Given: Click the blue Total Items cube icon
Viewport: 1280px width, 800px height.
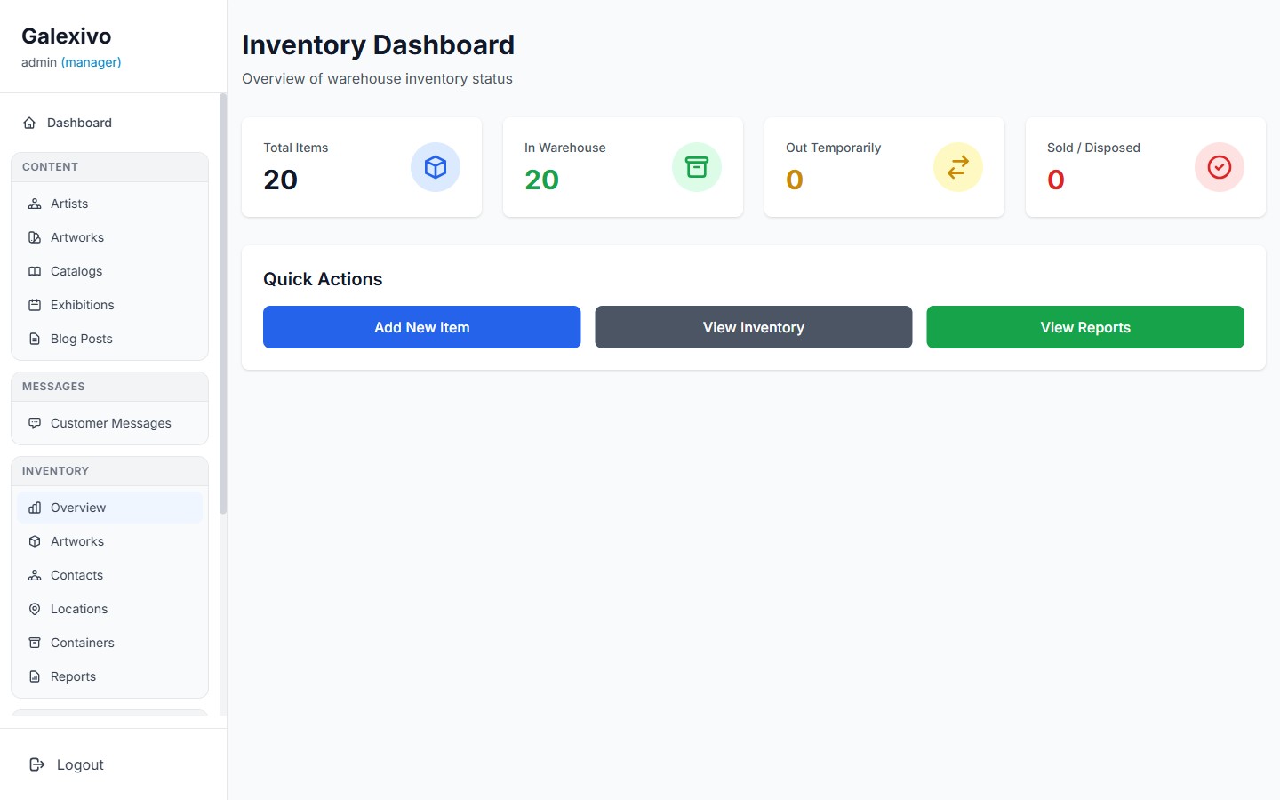Looking at the screenshot, I should pos(436,167).
